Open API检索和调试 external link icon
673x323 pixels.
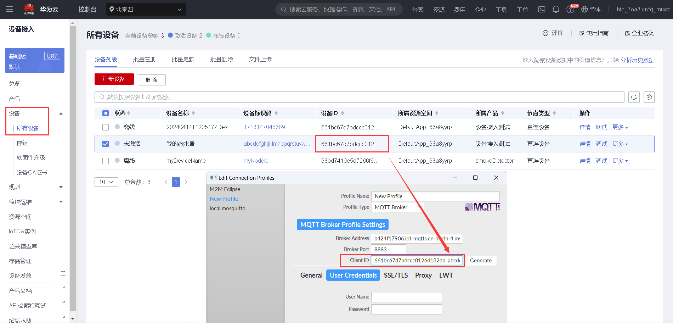pos(63,303)
